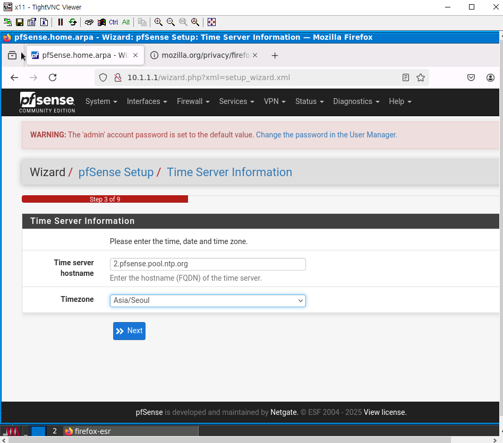Click the pfSense footer link
The width and height of the screenshot is (503, 443).
(149, 412)
